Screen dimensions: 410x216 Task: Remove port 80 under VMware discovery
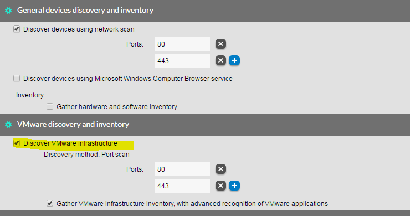[221, 169]
